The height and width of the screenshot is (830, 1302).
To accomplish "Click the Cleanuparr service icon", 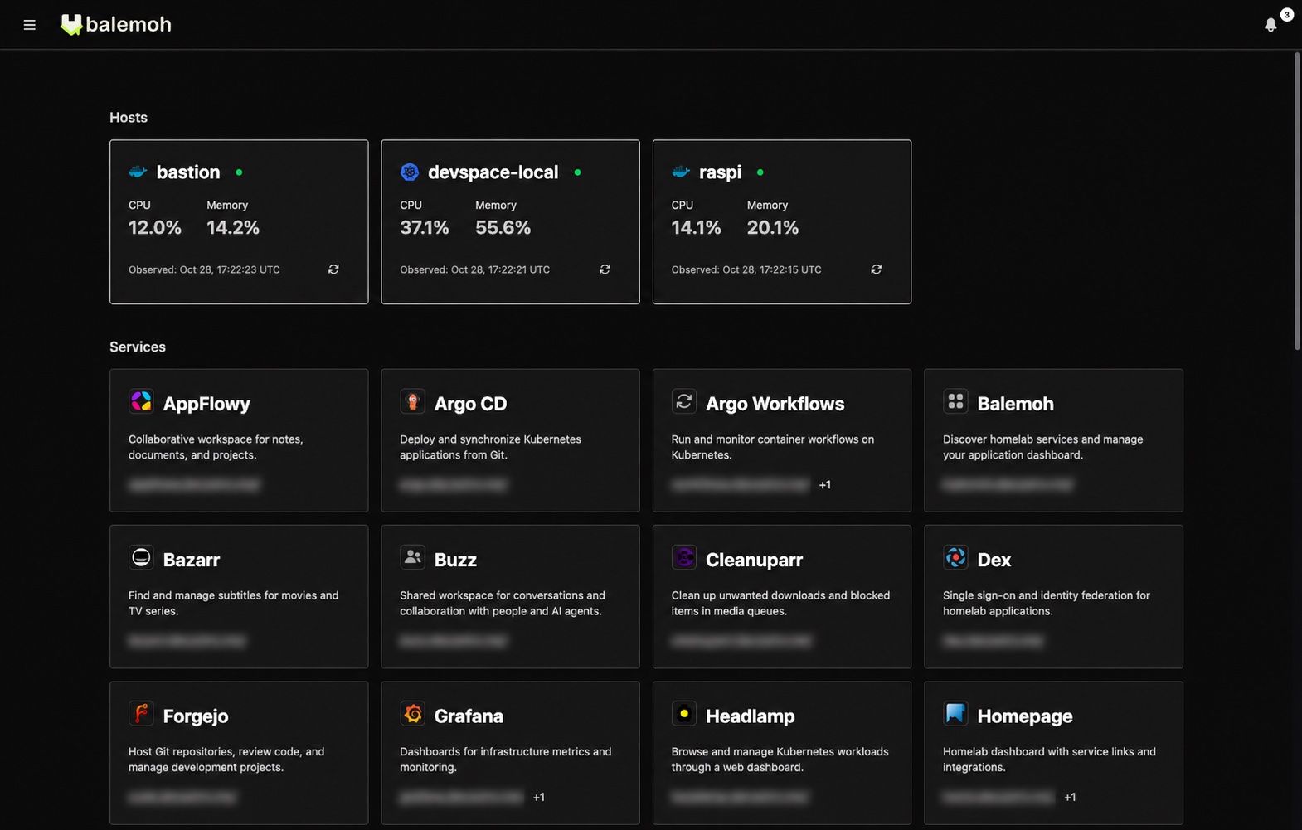I will pyautogui.click(x=683, y=557).
